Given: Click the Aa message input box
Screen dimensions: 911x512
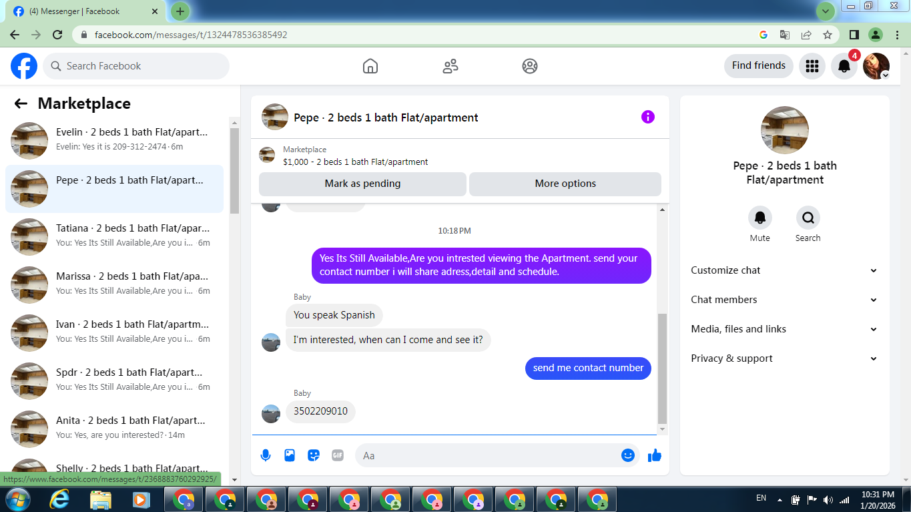Looking at the screenshot, I should [497, 455].
